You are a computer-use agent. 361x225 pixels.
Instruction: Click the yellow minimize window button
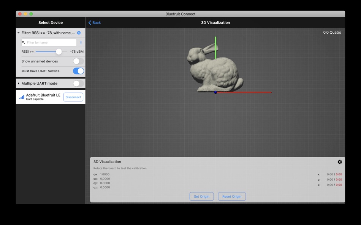click(25, 14)
